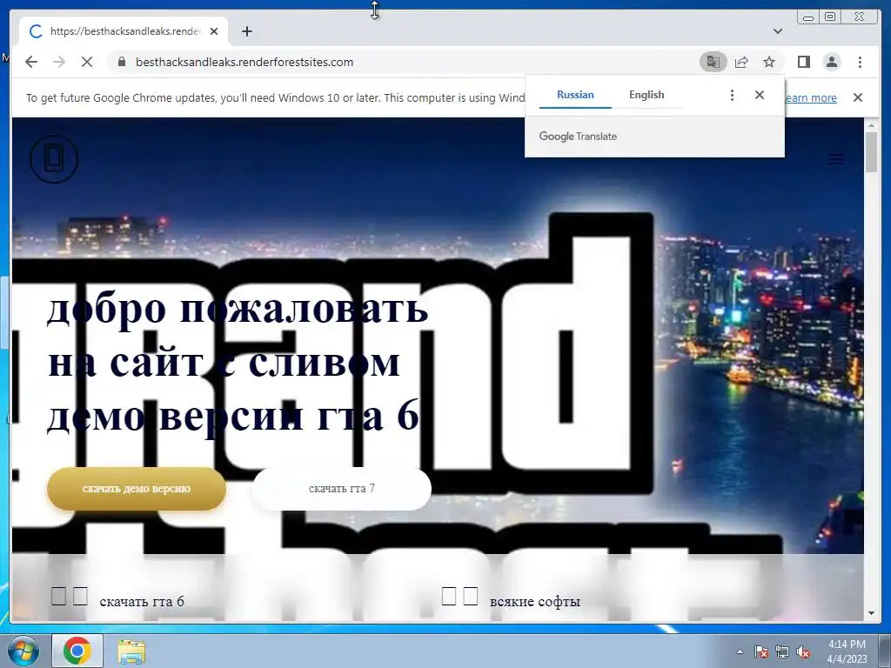Click the share page icon
The image size is (891, 668).
741,62
